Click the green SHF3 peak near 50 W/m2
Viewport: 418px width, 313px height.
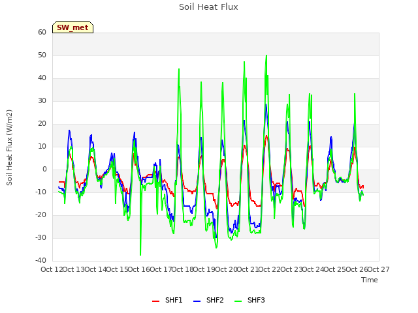tap(266, 55)
